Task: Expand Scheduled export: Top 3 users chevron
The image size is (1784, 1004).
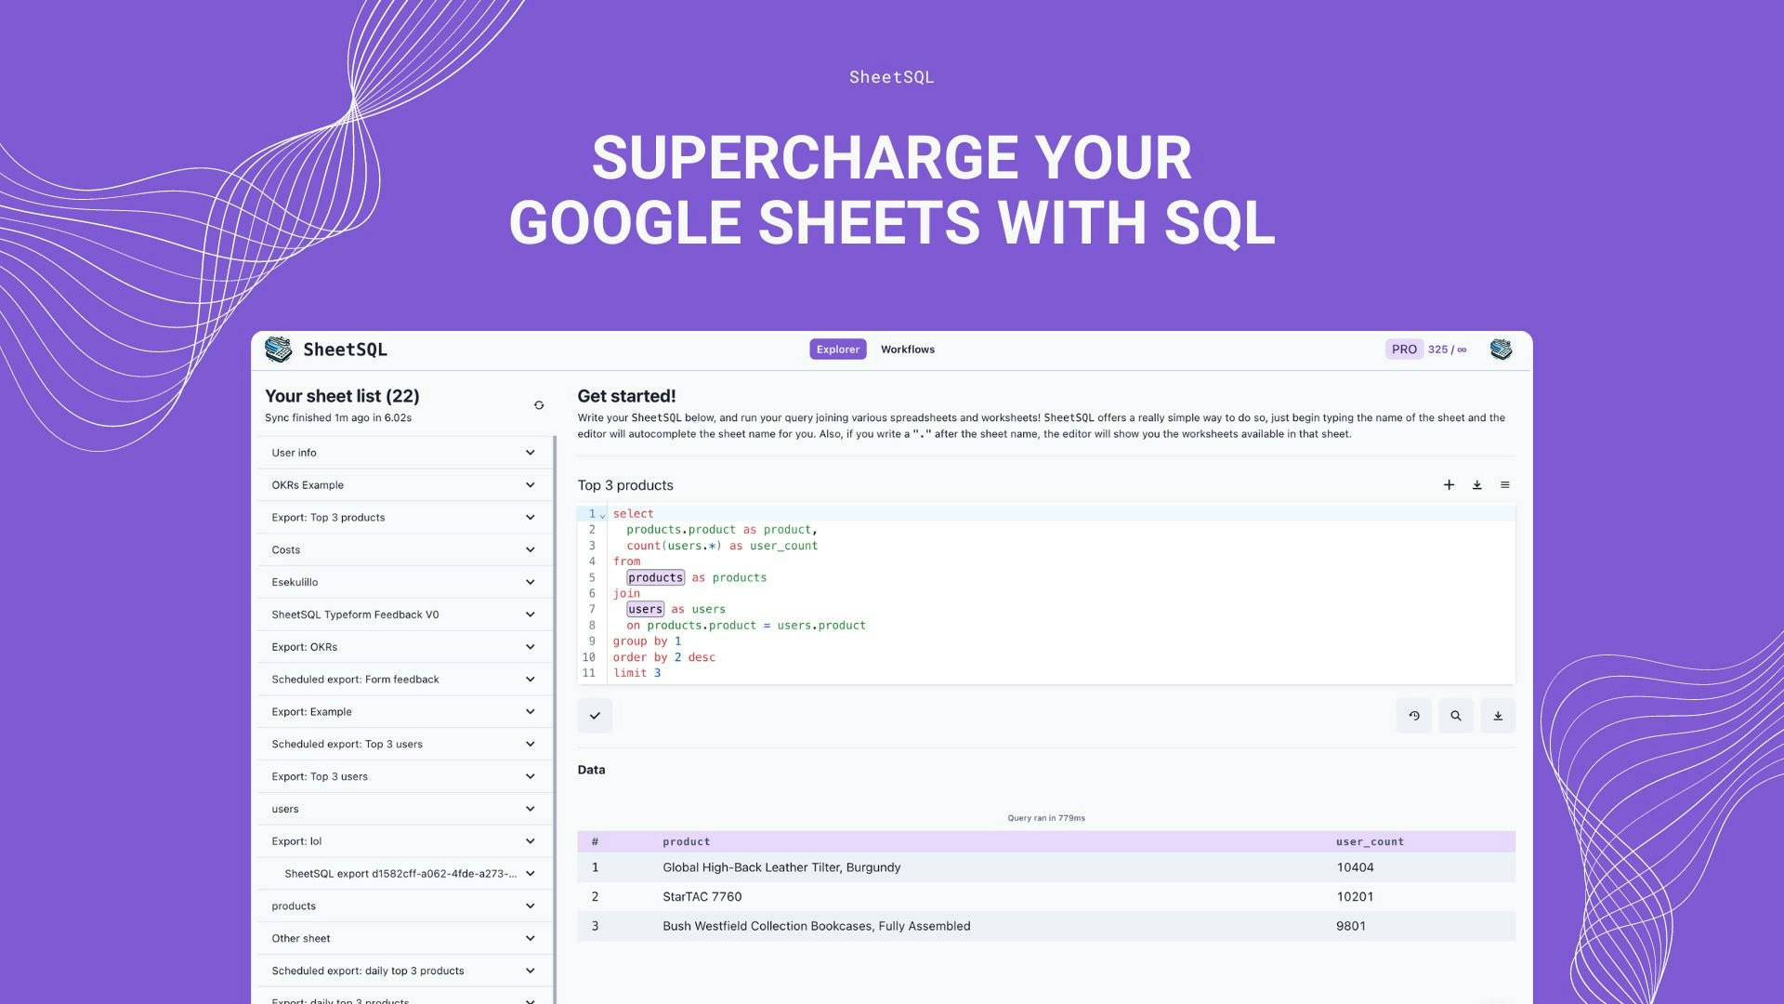Action: [530, 745]
